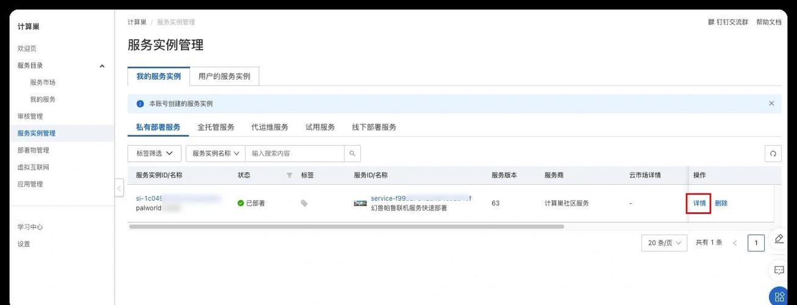Click the service version 63 cell

click(x=495, y=203)
